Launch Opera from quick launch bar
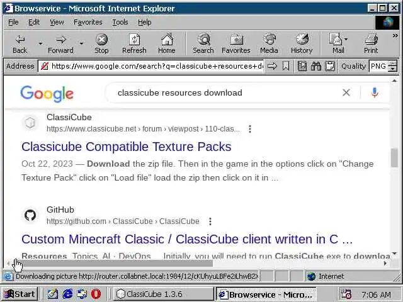 click(x=96, y=294)
